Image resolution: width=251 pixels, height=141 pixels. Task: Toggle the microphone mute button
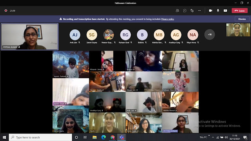(218, 11)
